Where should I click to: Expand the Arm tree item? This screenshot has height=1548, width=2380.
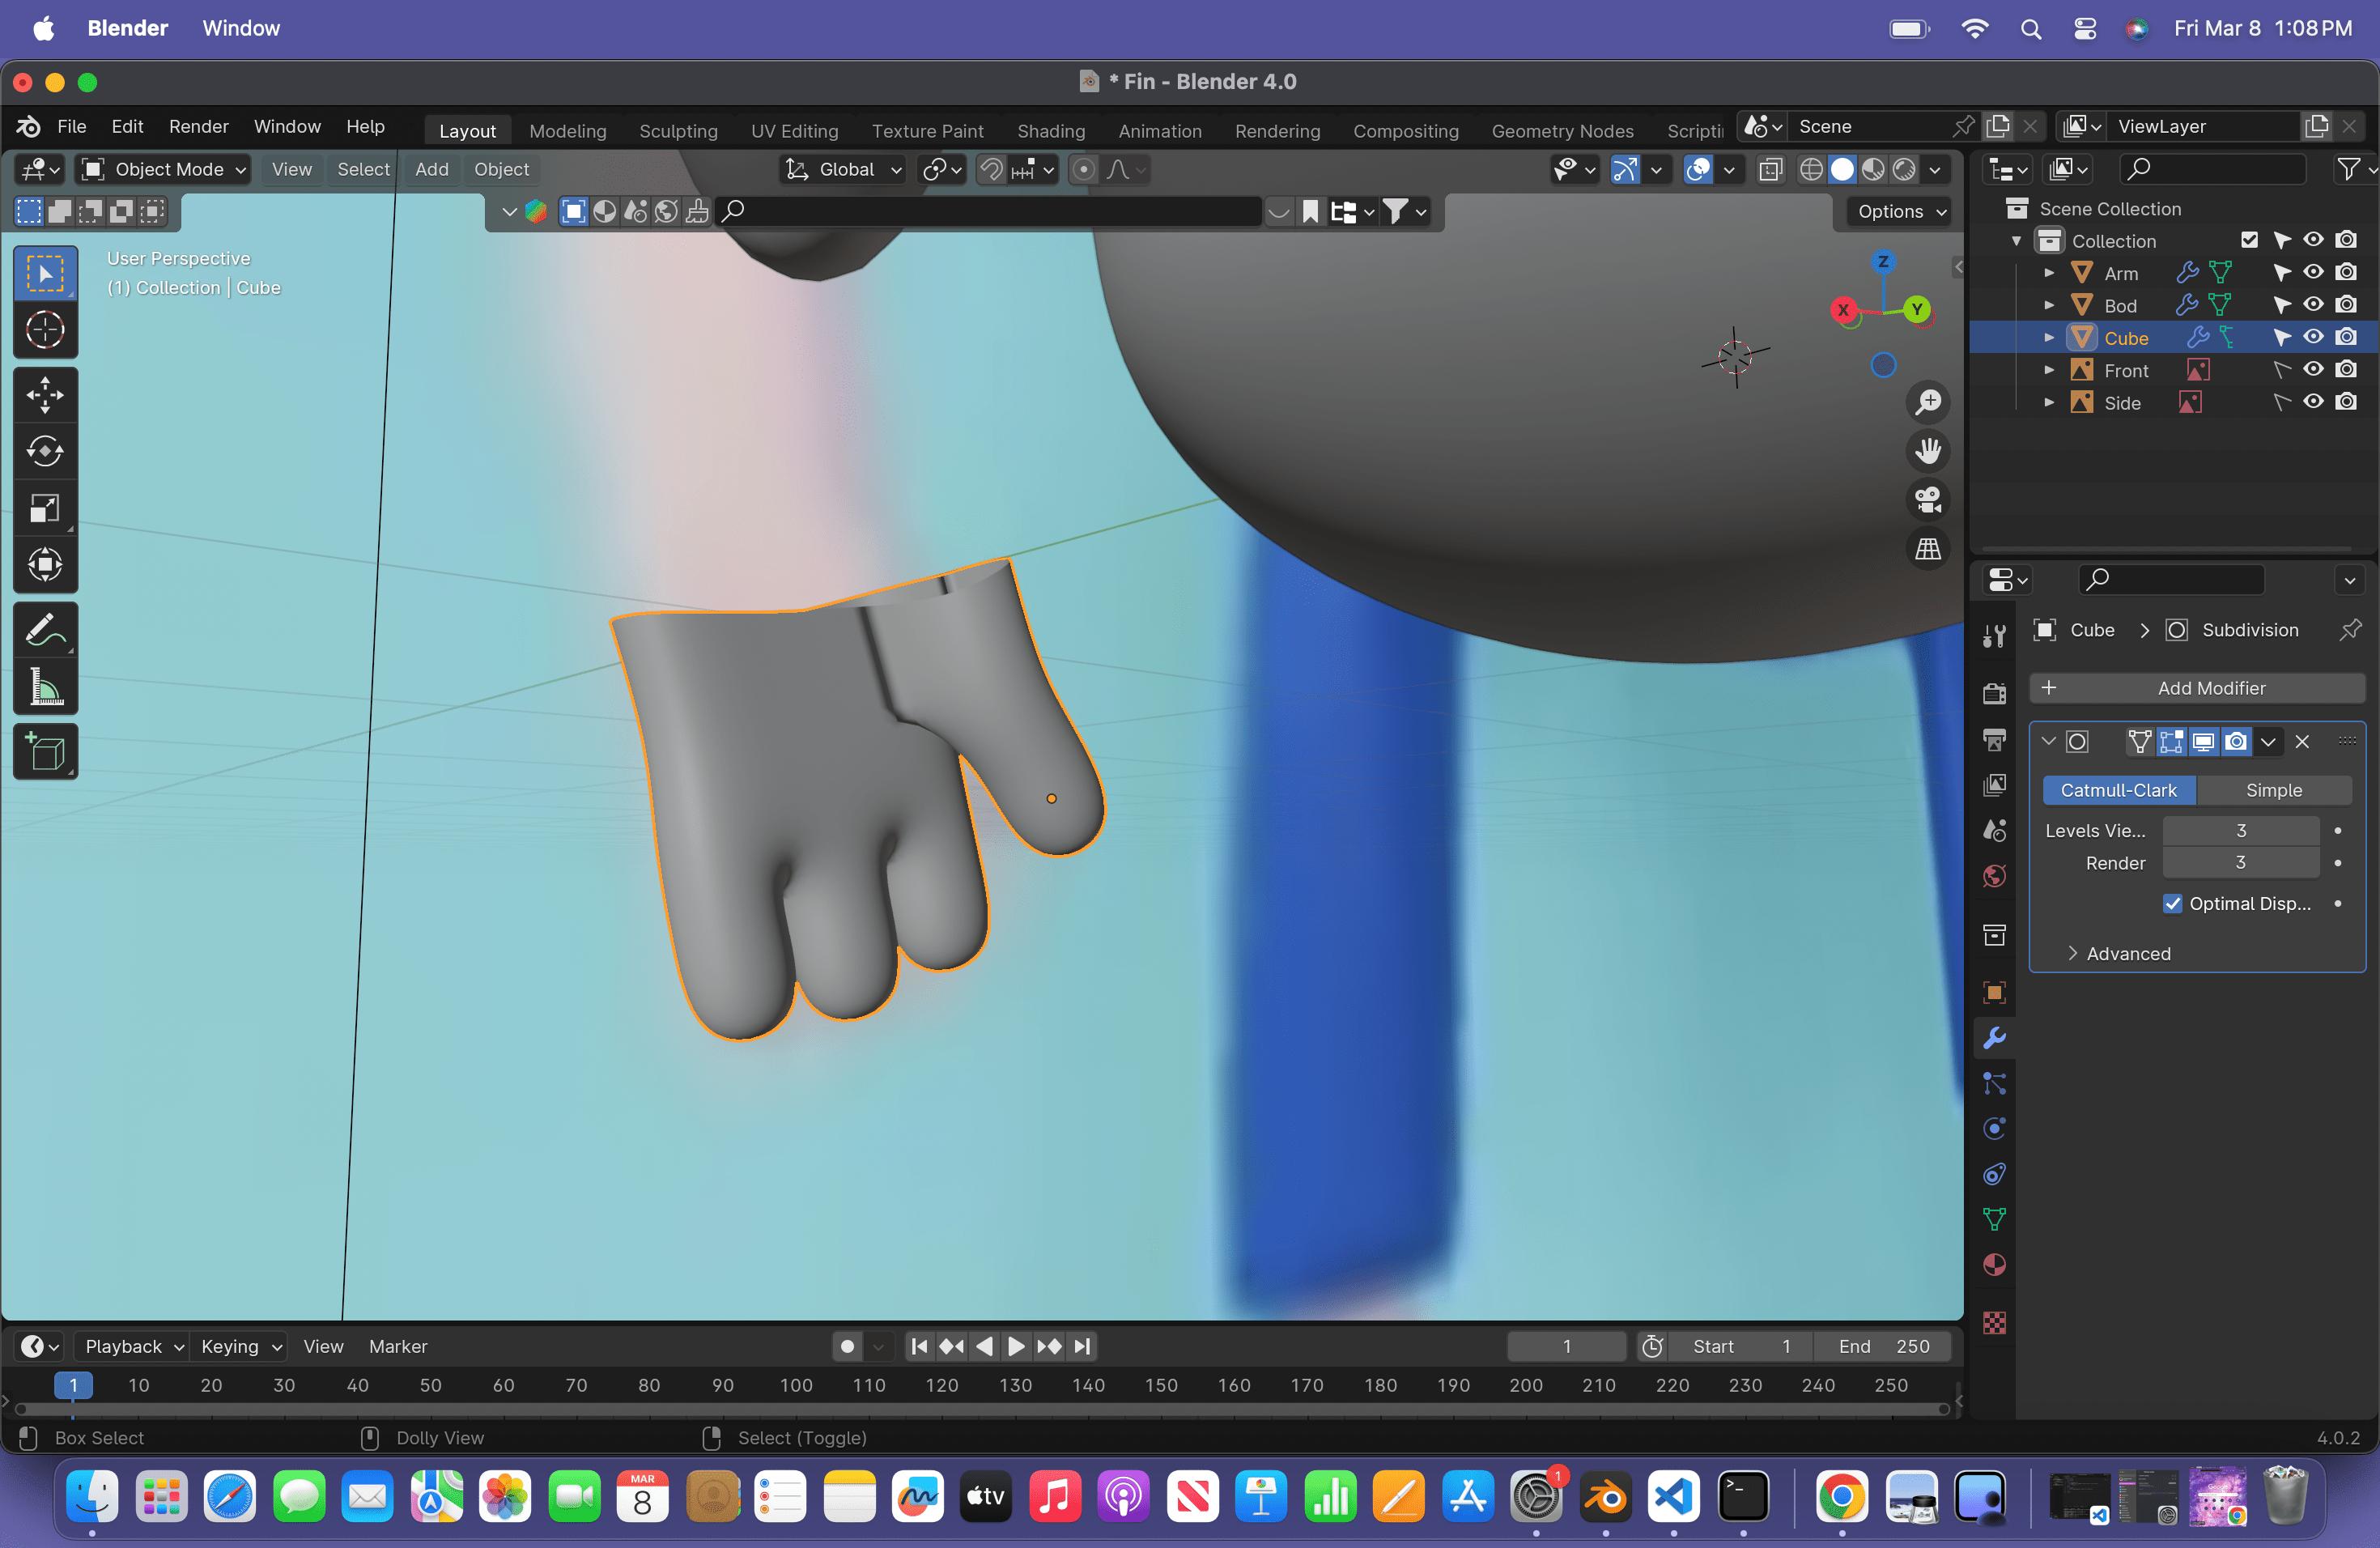(x=2049, y=273)
